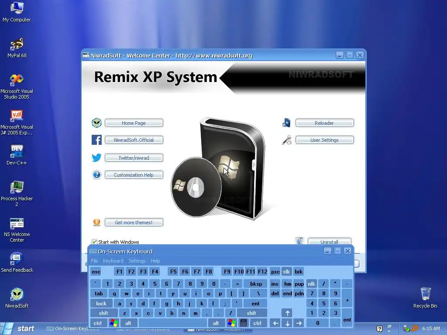Toggle the slk scroll lock key

pos(286,271)
